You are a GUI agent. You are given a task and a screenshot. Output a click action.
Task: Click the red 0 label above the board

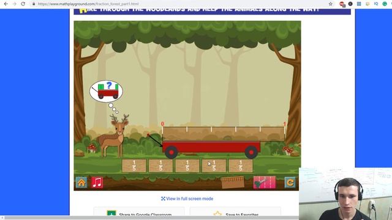click(162, 123)
